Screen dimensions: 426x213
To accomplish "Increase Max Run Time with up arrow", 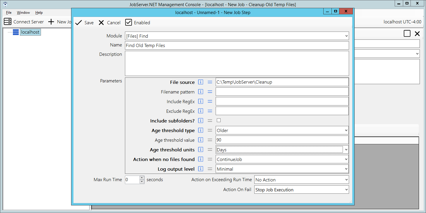I will 142,178.
